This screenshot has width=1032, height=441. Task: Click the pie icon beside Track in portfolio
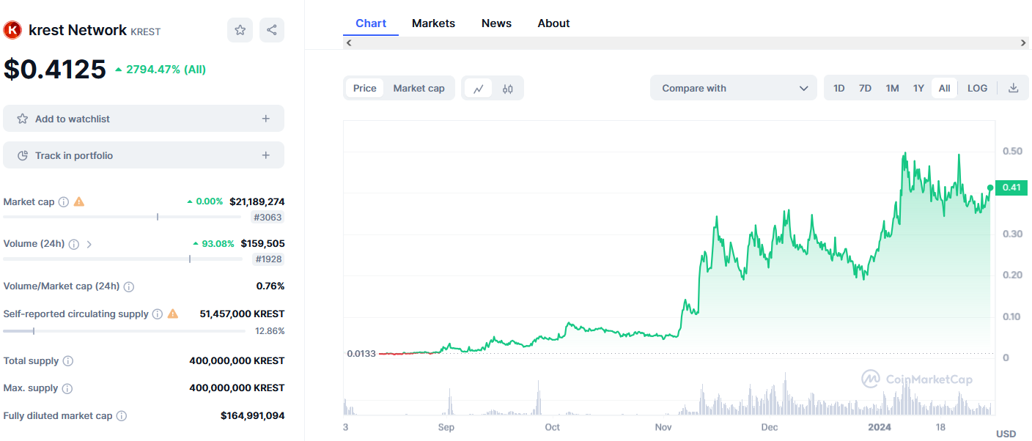[22, 155]
